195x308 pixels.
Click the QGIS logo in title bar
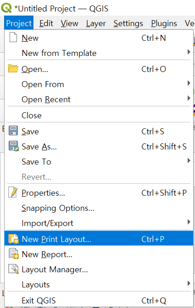click(x=6, y=8)
